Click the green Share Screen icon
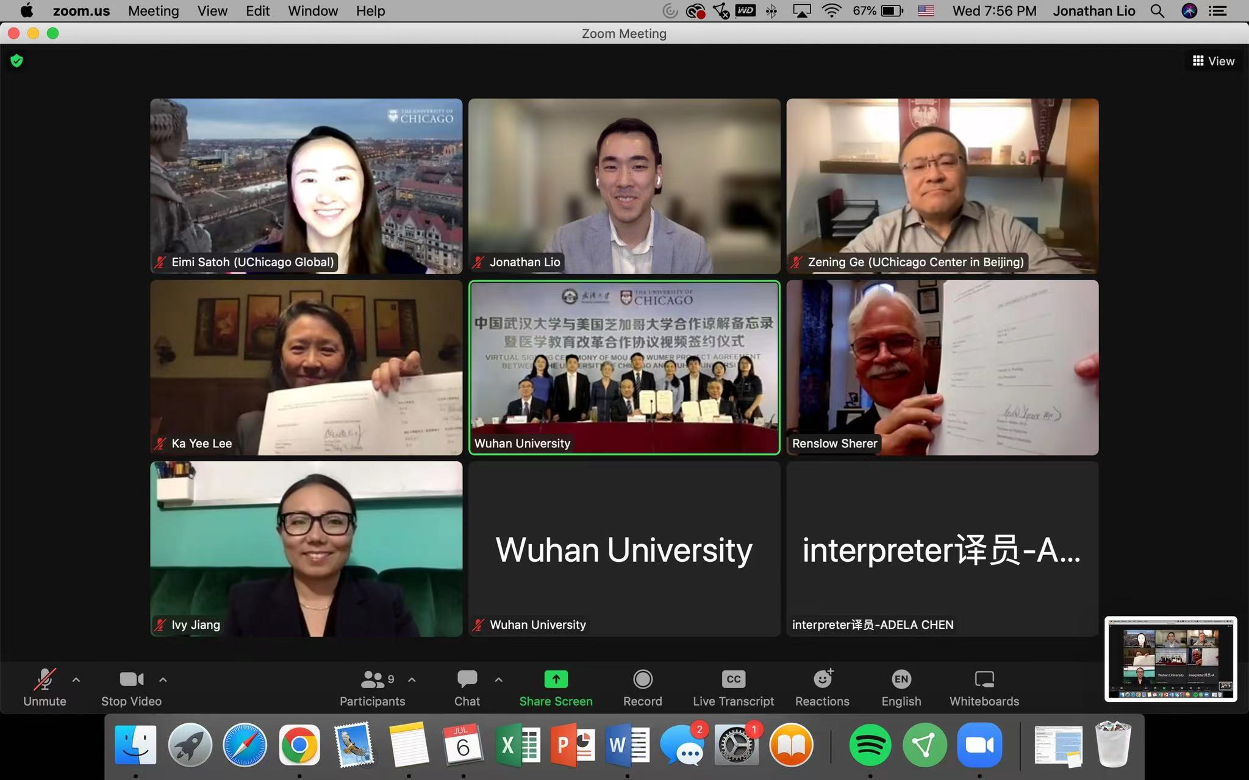Viewport: 1249px width, 780px height. point(556,679)
